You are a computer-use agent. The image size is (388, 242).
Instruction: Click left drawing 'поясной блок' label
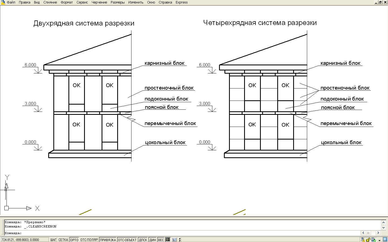tap(162, 107)
